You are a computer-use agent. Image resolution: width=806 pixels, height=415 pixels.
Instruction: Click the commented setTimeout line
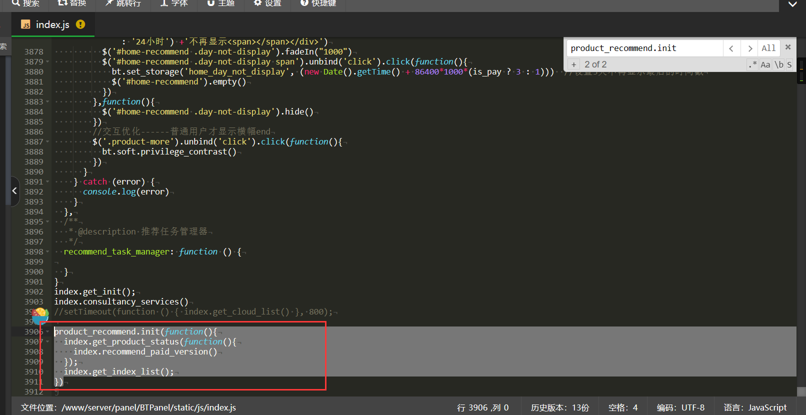(x=193, y=311)
